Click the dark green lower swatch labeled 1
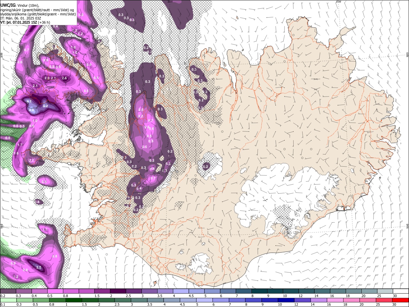409x307 pixels. coord(74,300)
